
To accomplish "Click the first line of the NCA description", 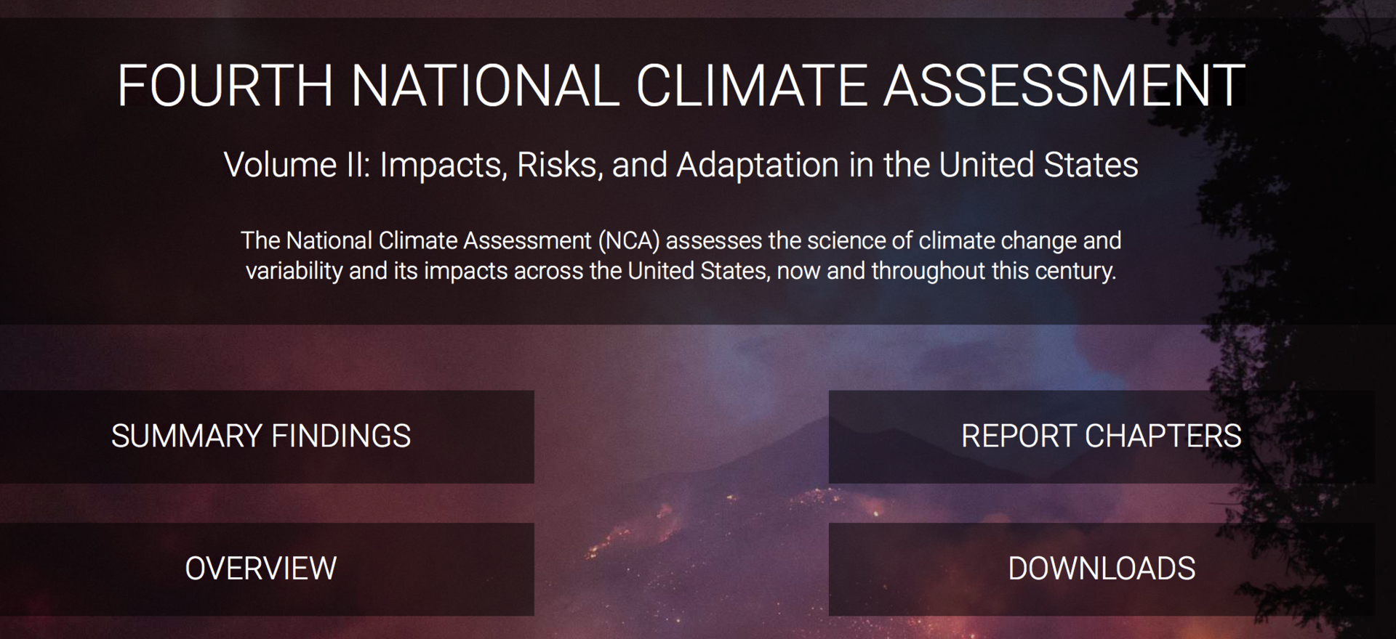I will click(681, 240).
